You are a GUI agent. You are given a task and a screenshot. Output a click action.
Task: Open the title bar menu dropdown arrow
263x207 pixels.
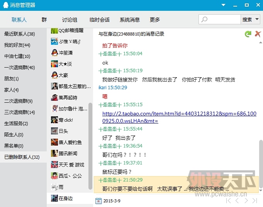point(223,5)
